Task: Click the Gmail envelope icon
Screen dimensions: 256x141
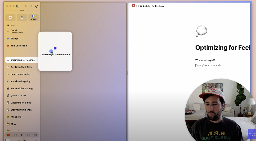Action: pos(8,31)
